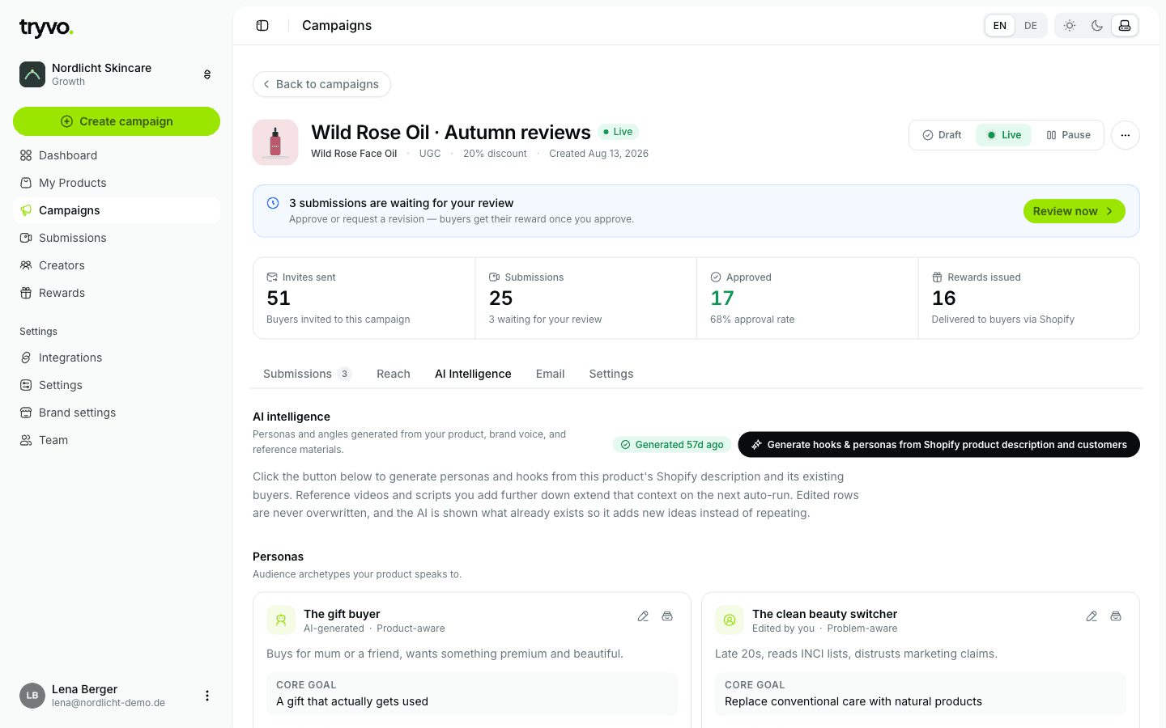Open My Products in sidebar
Screen dimensions: 1166x728
117,183
